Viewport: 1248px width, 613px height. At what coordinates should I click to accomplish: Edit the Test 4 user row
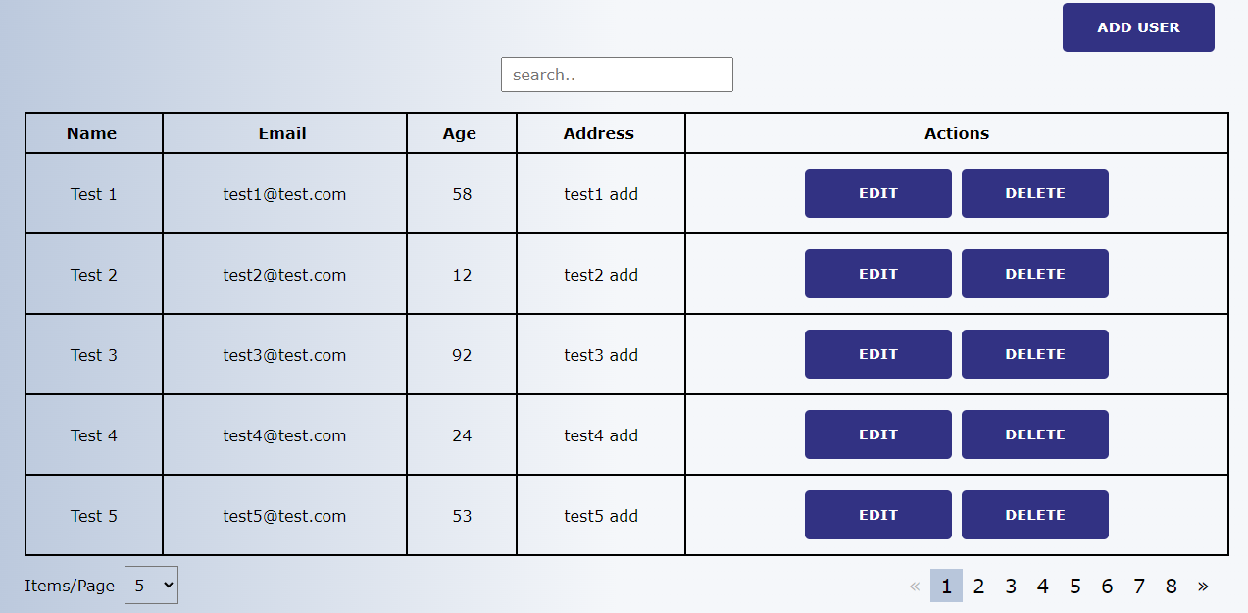(878, 434)
